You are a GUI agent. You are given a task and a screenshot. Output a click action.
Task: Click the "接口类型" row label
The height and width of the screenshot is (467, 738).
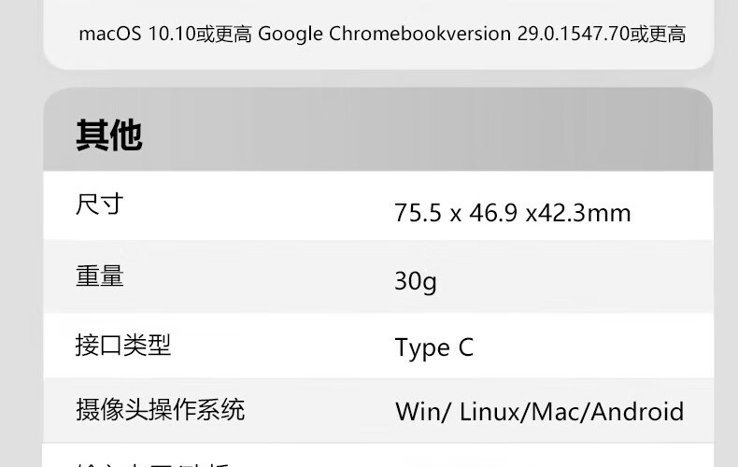(122, 346)
